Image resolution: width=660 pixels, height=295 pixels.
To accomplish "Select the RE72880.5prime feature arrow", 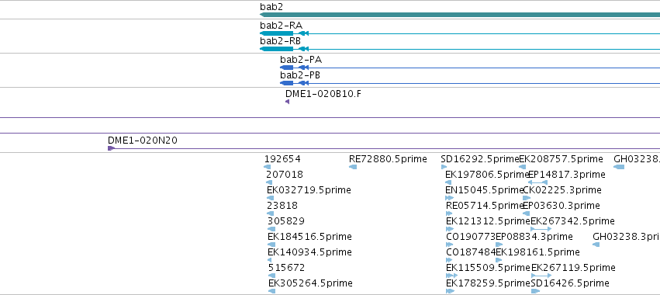I will pyautogui.click(x=353, y=167).
